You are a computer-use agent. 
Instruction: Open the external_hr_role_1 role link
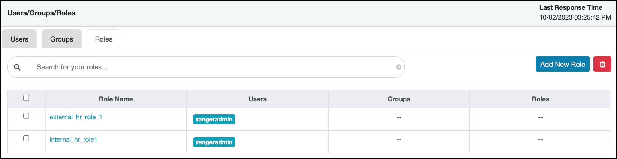click(x=76, y=117)
